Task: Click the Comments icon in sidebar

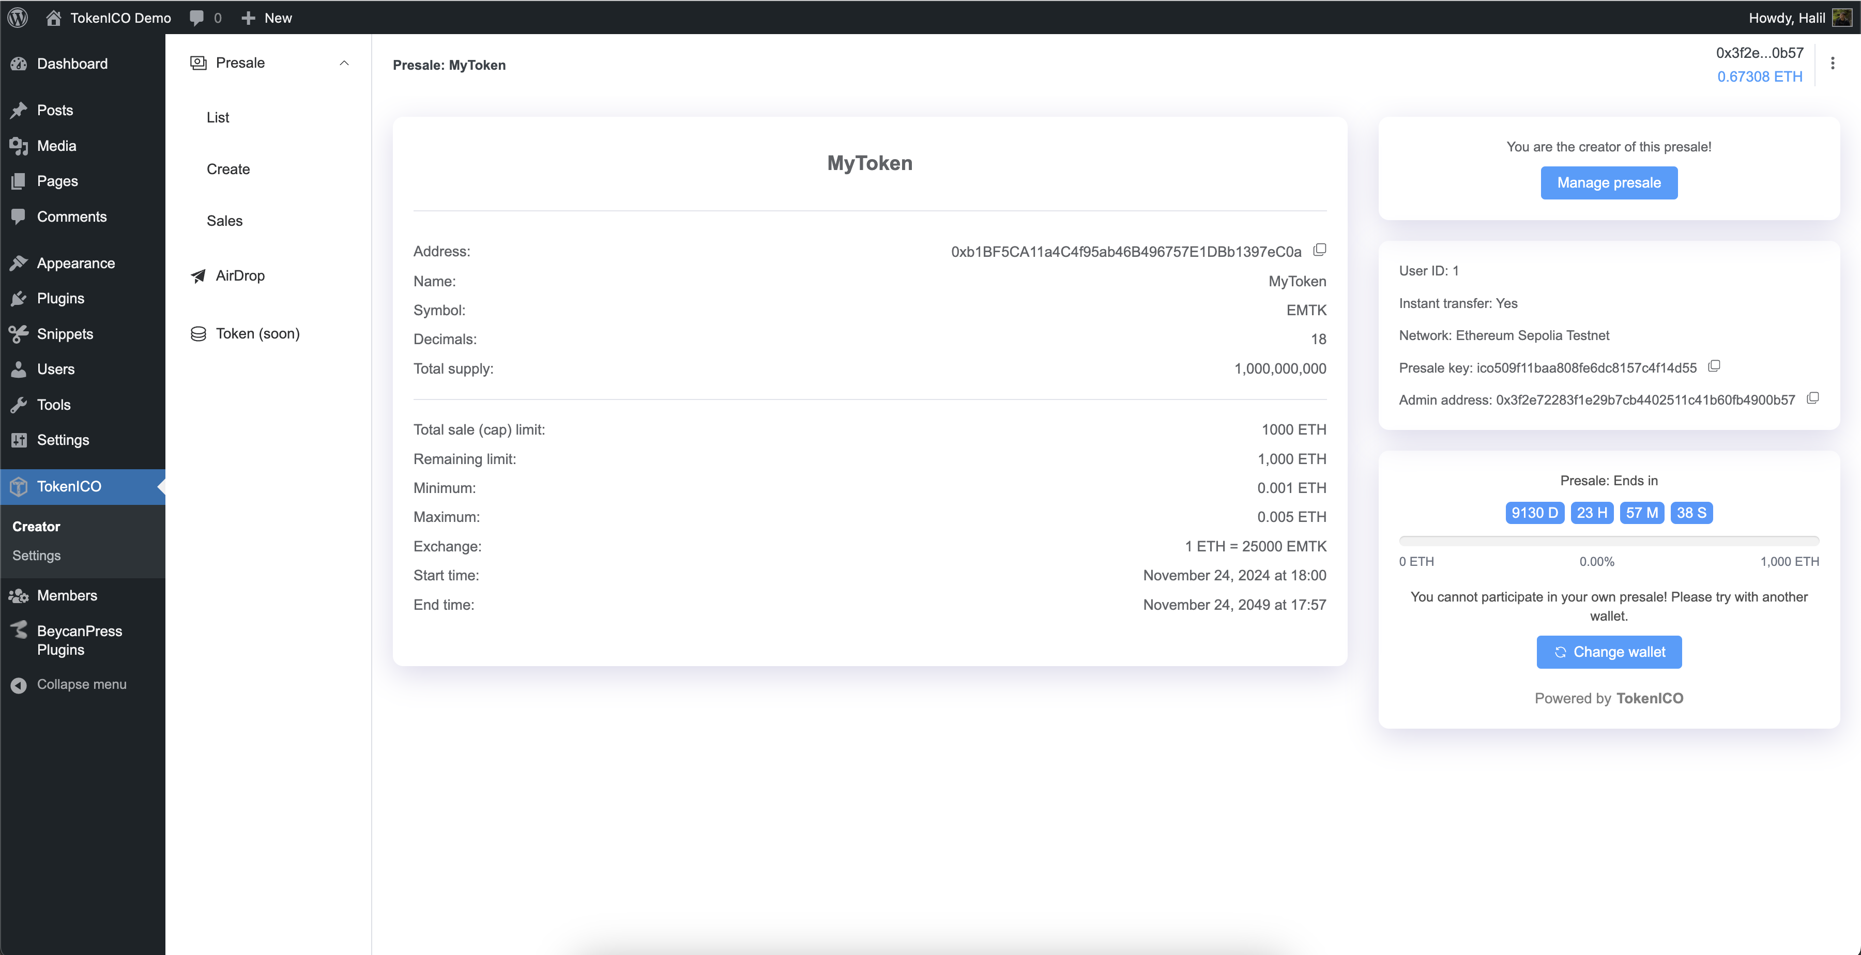Action: 19,217
